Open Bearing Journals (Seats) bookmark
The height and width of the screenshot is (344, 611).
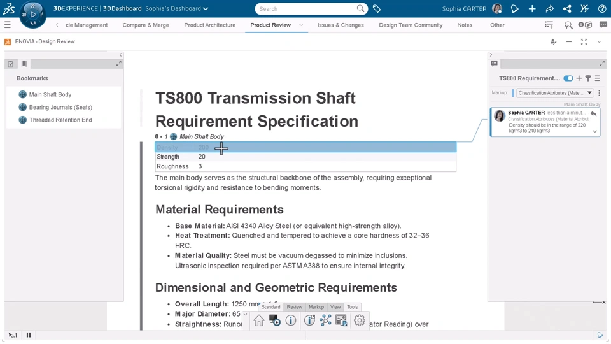[x=55, y=107]
